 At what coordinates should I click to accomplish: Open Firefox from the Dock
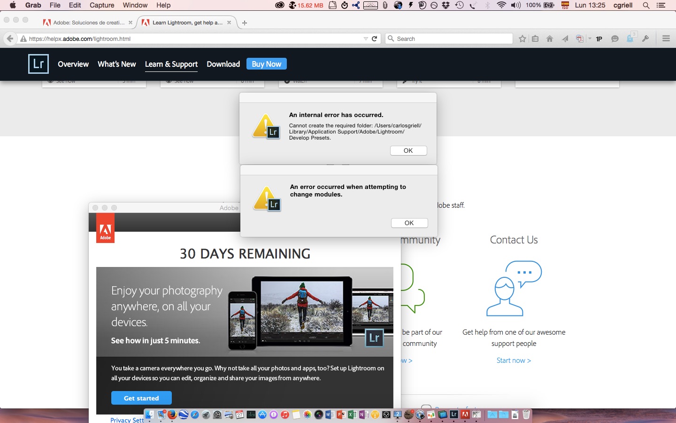(x=172, y=415)
